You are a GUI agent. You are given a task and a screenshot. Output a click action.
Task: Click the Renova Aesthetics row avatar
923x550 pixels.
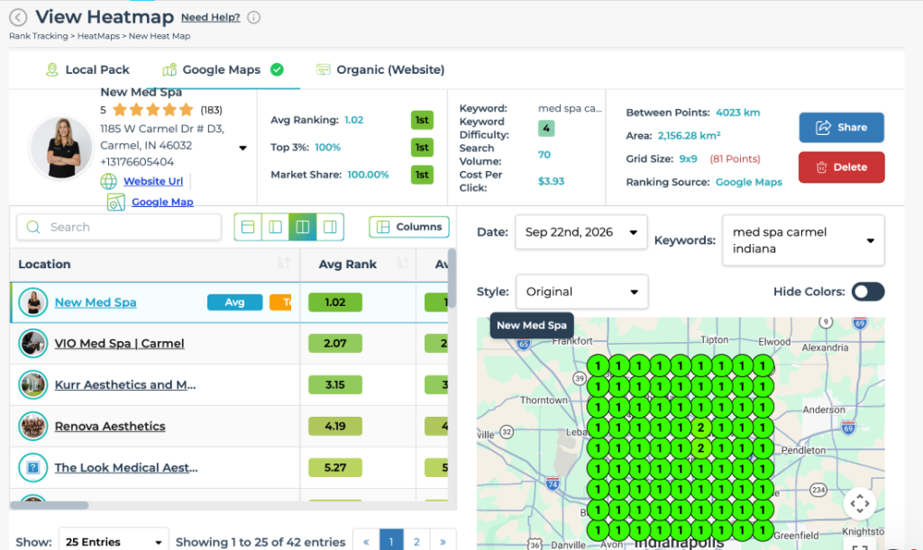pos(33,426)
